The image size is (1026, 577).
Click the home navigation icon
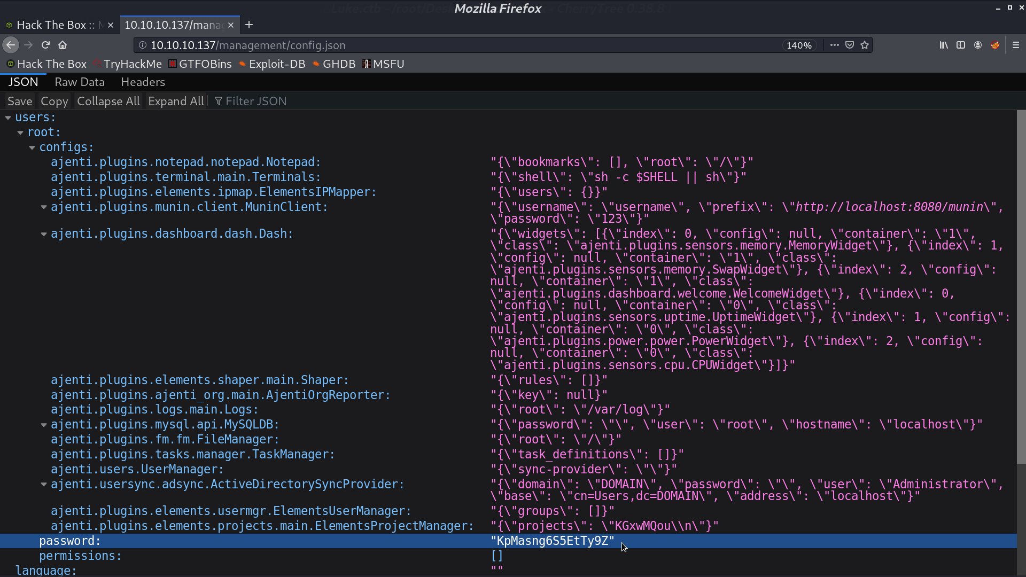coord(63,45)
